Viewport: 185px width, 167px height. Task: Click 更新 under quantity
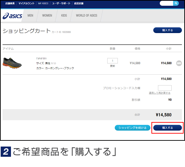112,66
